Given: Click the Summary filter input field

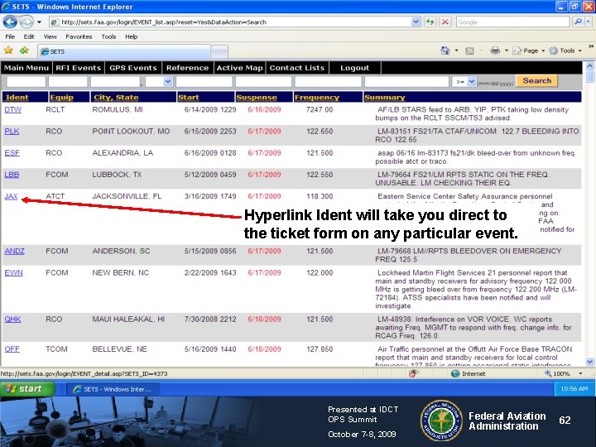Looking at the screenshot, I should click(406, 81).
